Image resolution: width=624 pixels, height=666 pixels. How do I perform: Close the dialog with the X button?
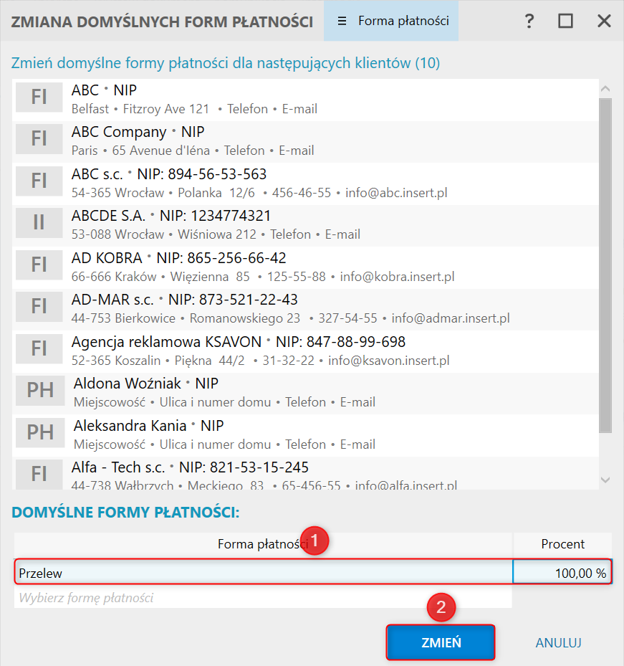tap(604, 21)
